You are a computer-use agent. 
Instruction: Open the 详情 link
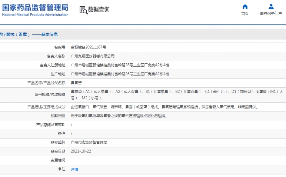pyautogui.click(x=74, y=169)
